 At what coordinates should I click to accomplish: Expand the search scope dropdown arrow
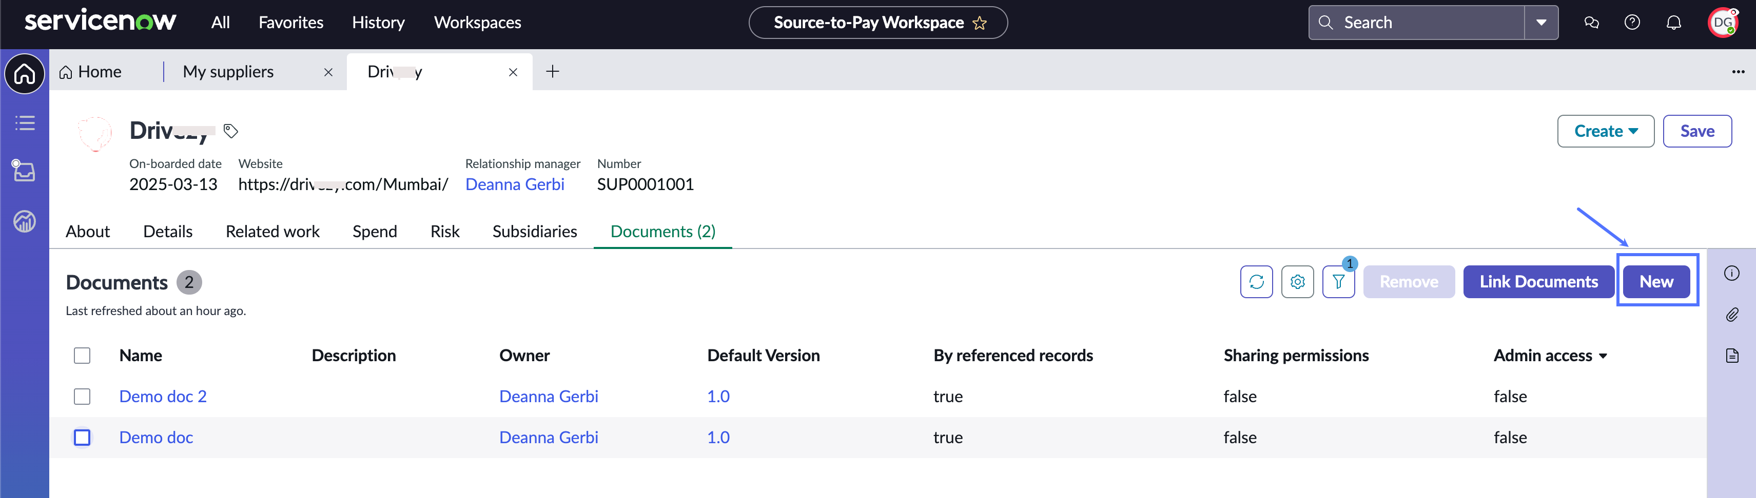[x=1542, y=23]
